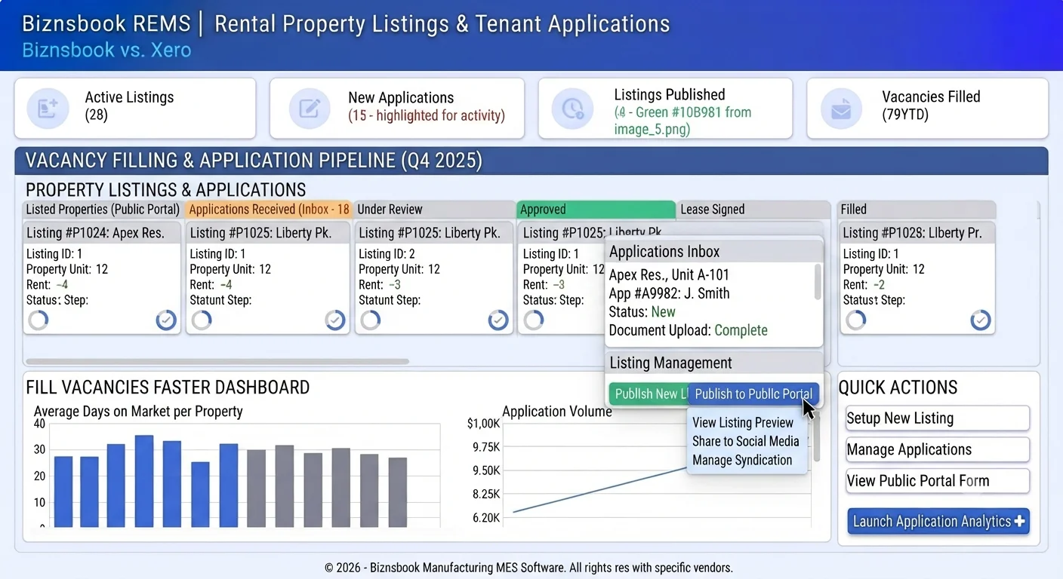Click progress ring on Applications Received card
The width and height of the screenshot is (1063, 579).
[202, 320]
